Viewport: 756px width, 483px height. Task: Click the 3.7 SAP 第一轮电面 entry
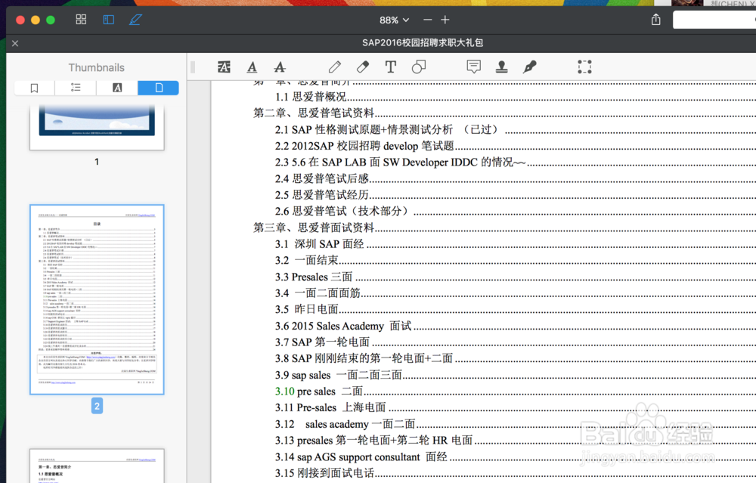pyautogui.click(x=322, y=342)
